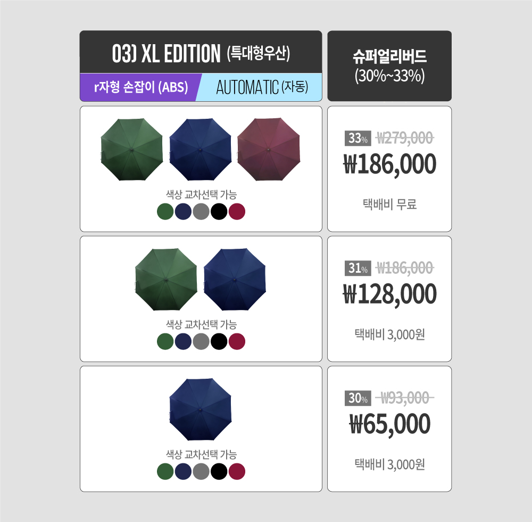This screenshot has width=532, height=522.
Task: Pick crimson color swatch in third row
Action: pyautogui.click(x=237, y=471)
